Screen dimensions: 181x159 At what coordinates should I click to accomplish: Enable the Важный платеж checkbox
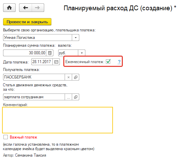point(5,137)
